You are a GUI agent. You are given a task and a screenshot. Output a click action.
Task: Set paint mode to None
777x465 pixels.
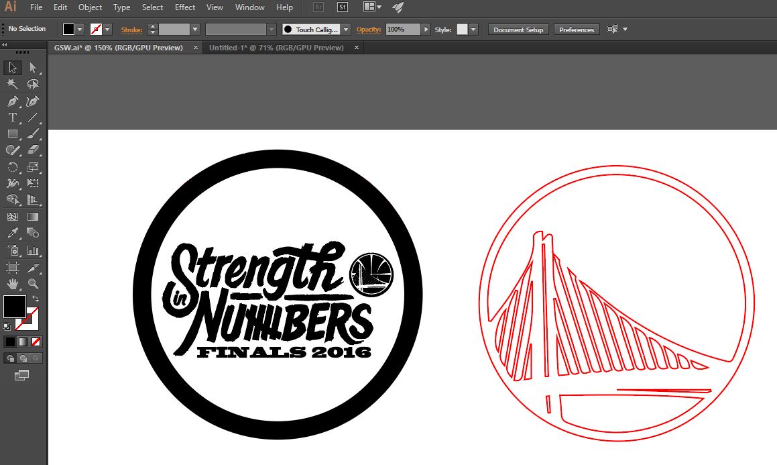[x=36, y=342]
